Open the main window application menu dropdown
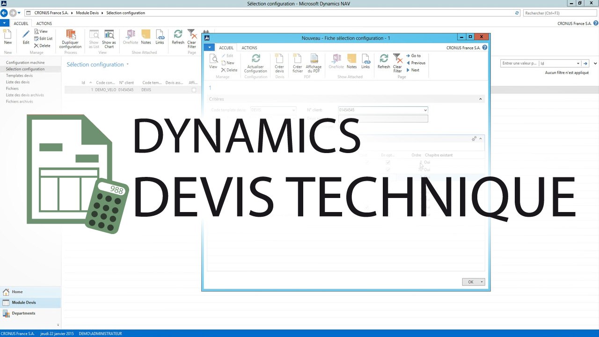The image size is (599, 337). [4, 23]
